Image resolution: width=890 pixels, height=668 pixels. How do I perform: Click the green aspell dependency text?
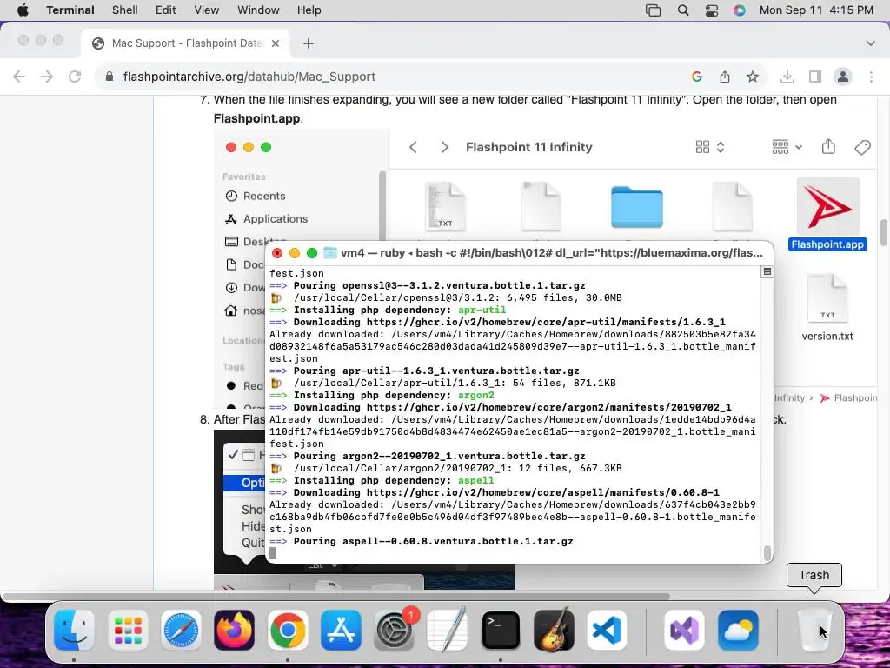point(475,480)
